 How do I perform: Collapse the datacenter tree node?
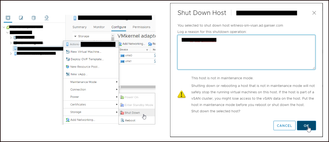tap(8, 32)
